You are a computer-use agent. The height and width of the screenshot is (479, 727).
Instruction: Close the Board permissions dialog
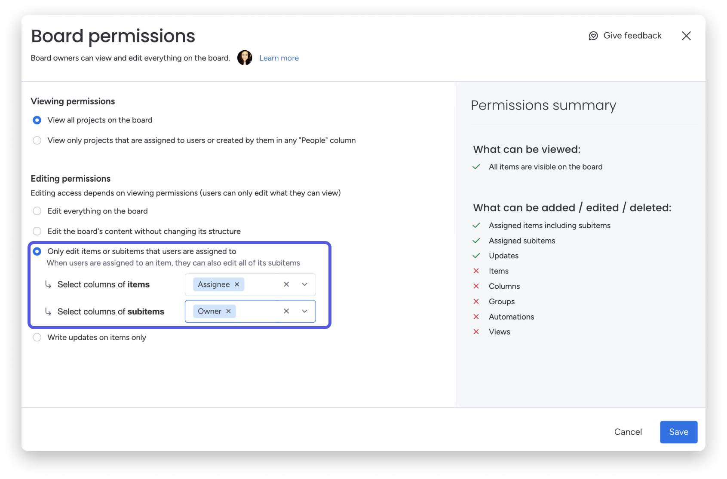pos(687,36)
